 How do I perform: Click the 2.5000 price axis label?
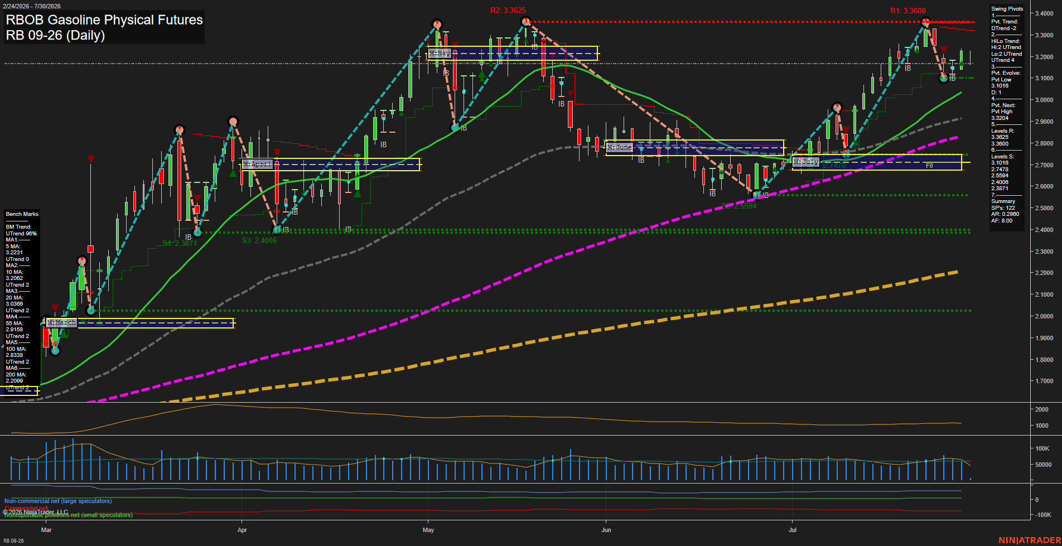1044,208
